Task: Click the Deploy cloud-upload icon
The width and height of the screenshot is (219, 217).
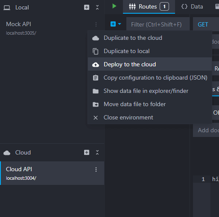Action: click(x=96, y=65)
